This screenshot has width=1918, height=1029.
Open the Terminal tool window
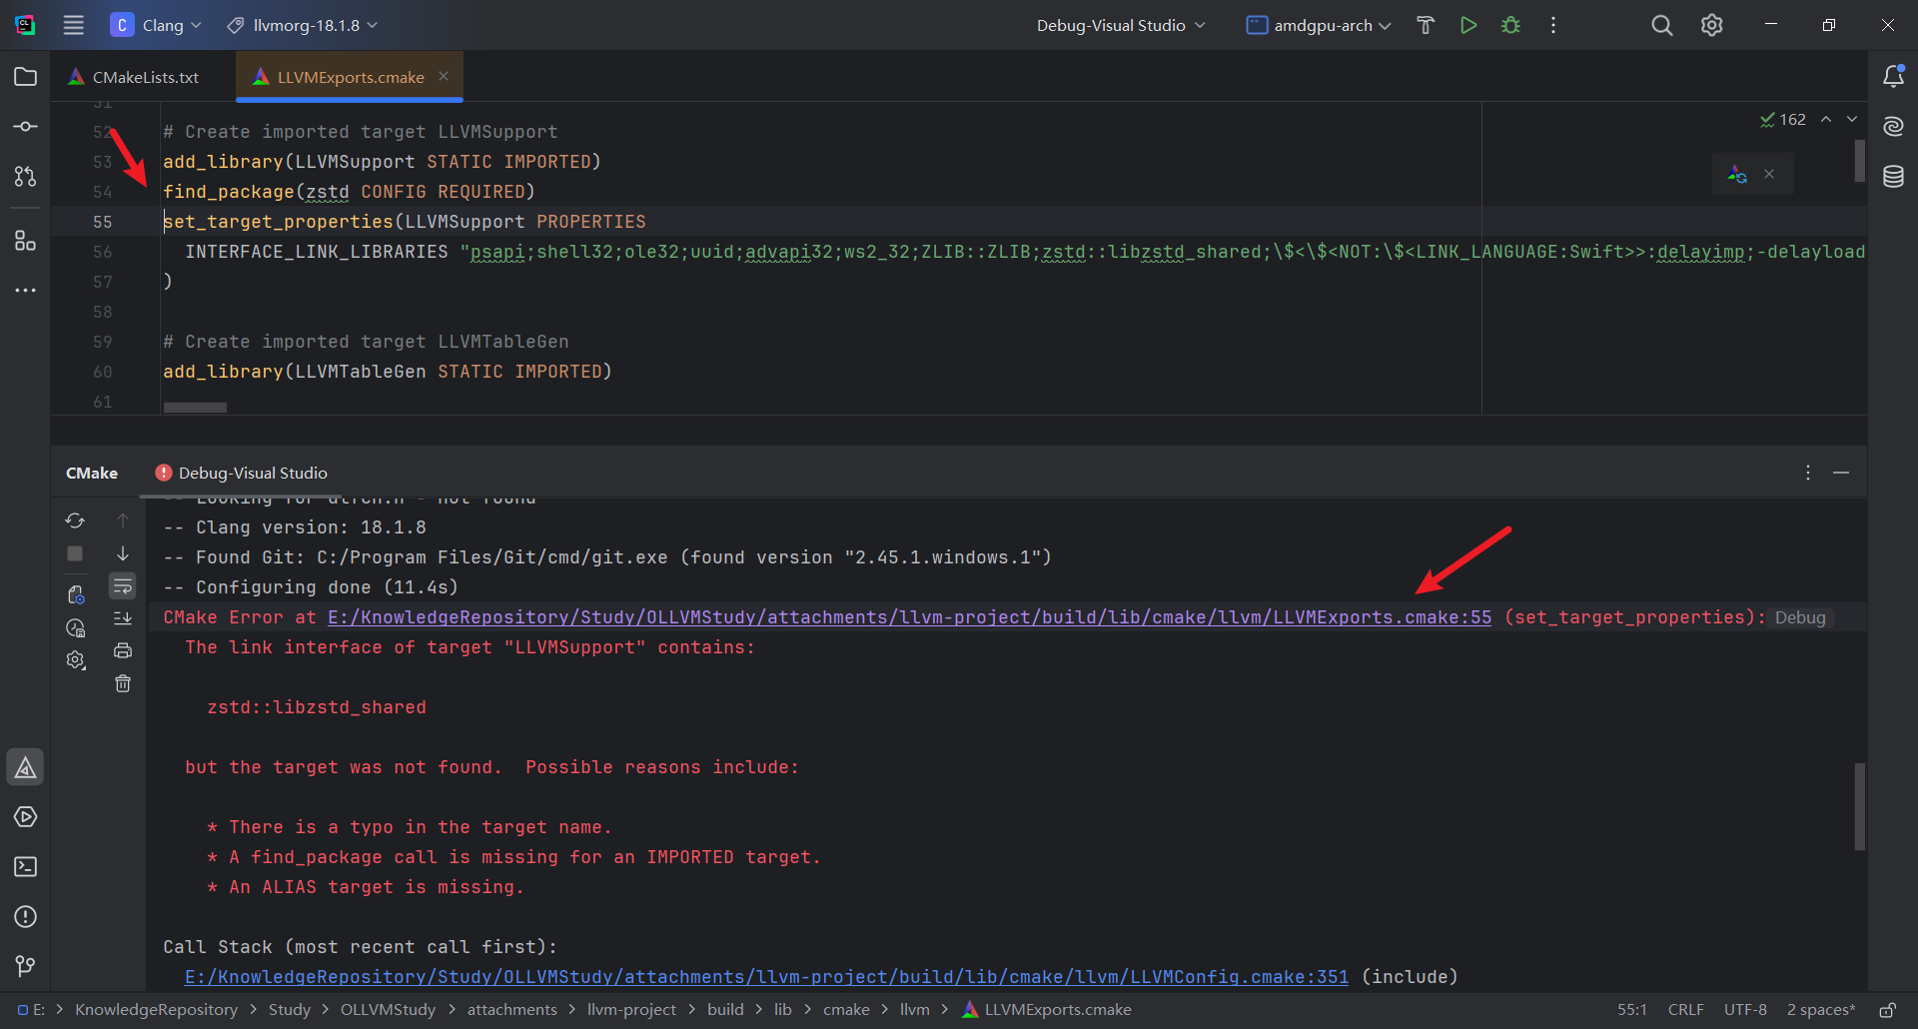26,866
